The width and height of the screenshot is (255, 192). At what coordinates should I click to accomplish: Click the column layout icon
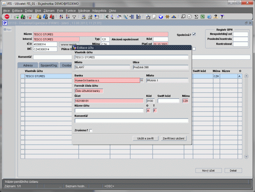138,17
